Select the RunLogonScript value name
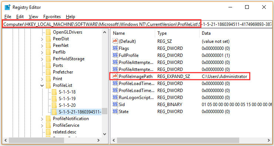The width and height of the screenshot is (274, 146). click(x=136, y=98)
